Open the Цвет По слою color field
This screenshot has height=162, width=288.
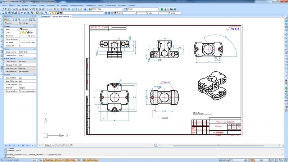[28, 29]
